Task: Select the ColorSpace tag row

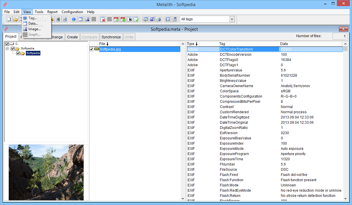Action: 265,91
